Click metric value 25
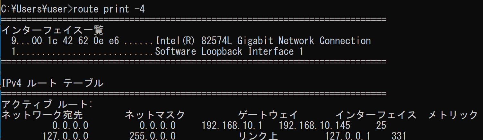 tap(381, 125)
